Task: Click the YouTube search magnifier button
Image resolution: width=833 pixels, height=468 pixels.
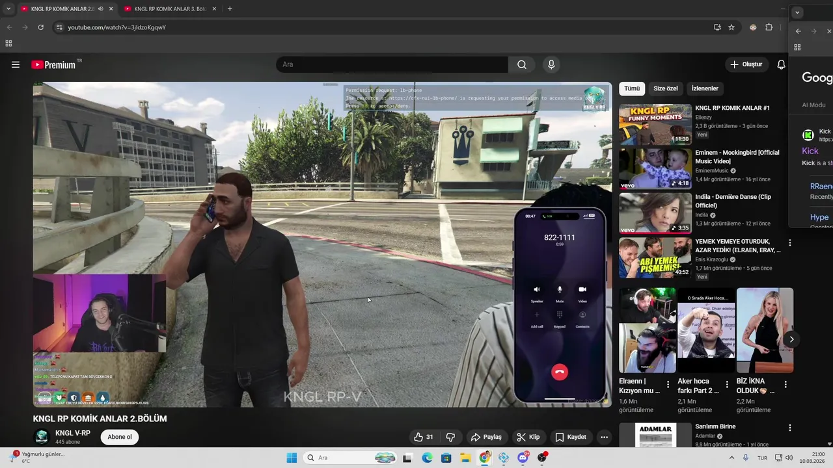Action: coord(522,64)
